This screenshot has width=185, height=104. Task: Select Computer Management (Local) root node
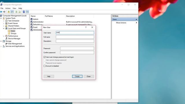(15, 16)
